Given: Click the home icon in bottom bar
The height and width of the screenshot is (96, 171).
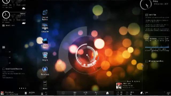Looking at the screenshot, I should tap(107, 93).
